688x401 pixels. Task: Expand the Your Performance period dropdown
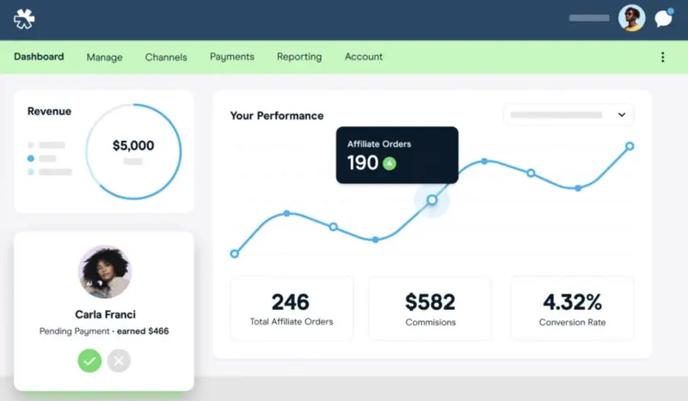pos(568,114)
